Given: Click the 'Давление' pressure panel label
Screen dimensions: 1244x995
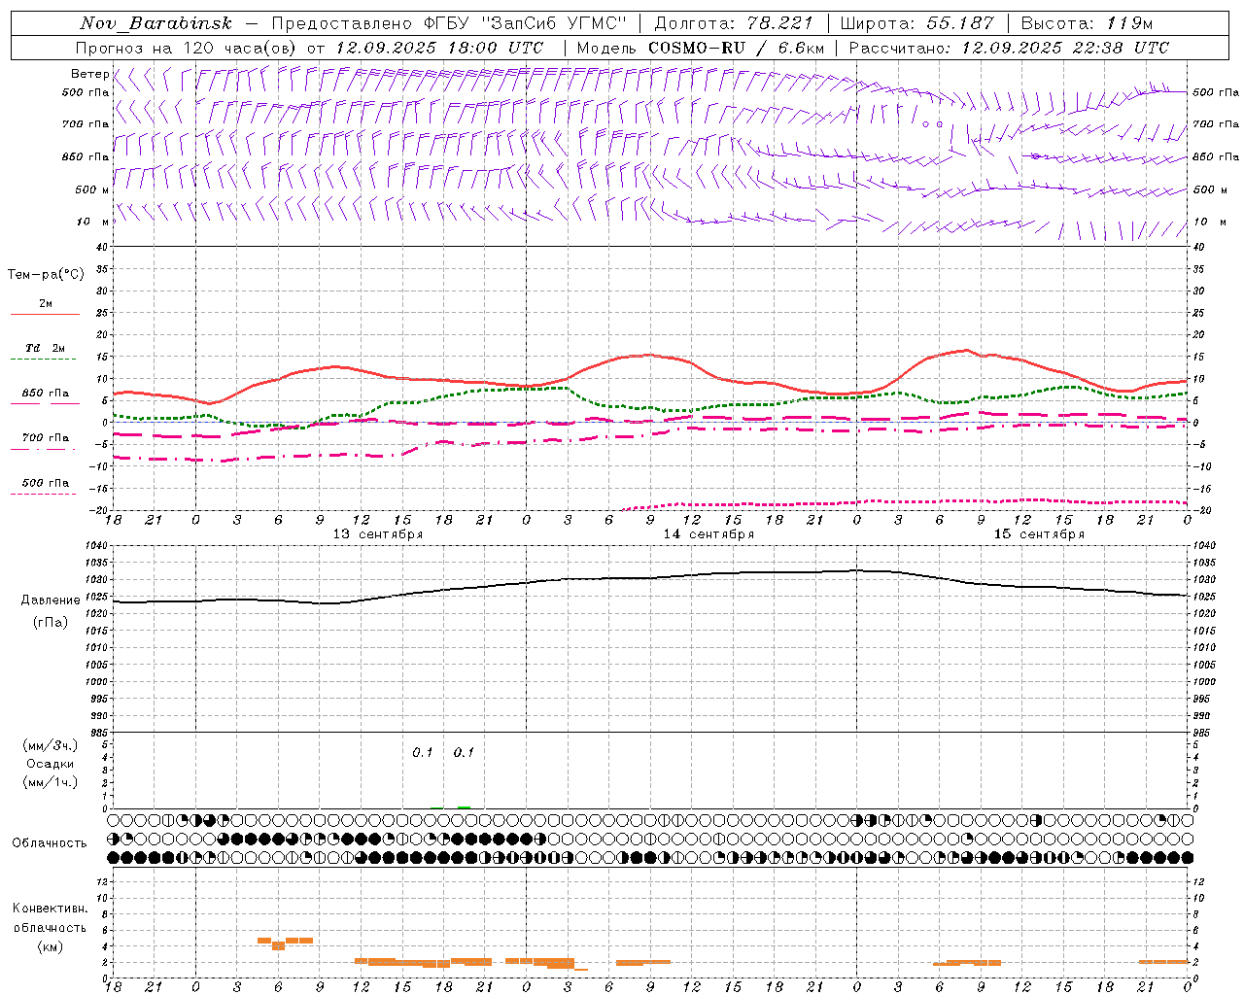Looking at the screenshot, I should [x=51, y=600].
